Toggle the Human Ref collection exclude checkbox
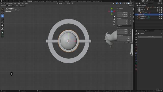Image resolution: width=163 pixels, height=92 pixels. [x=158, y=9]
